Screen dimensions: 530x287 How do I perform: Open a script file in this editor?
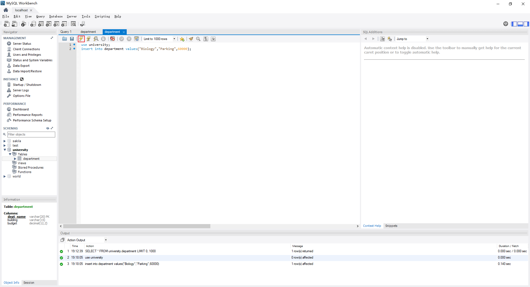65,39
